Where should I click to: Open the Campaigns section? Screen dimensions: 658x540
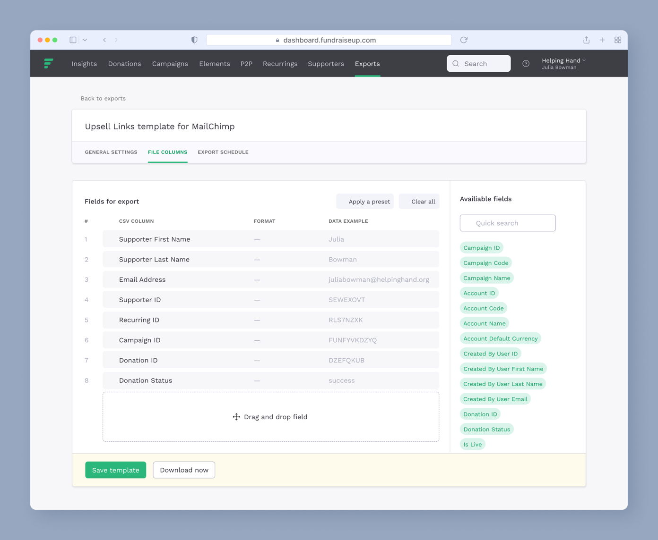pos(170,64)
